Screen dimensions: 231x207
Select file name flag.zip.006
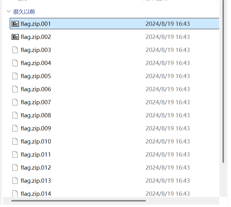(x=36, y=89)
